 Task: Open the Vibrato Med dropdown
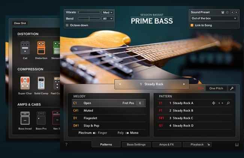108,12
